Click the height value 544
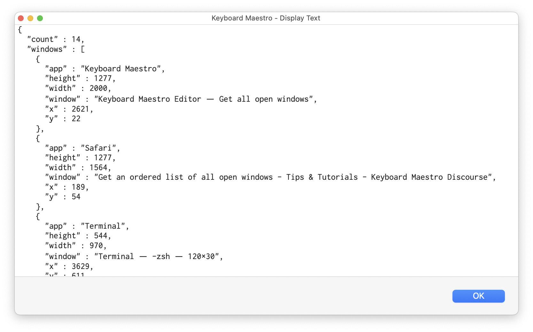This screenshot has width=533, height=332. coord(101,236)
